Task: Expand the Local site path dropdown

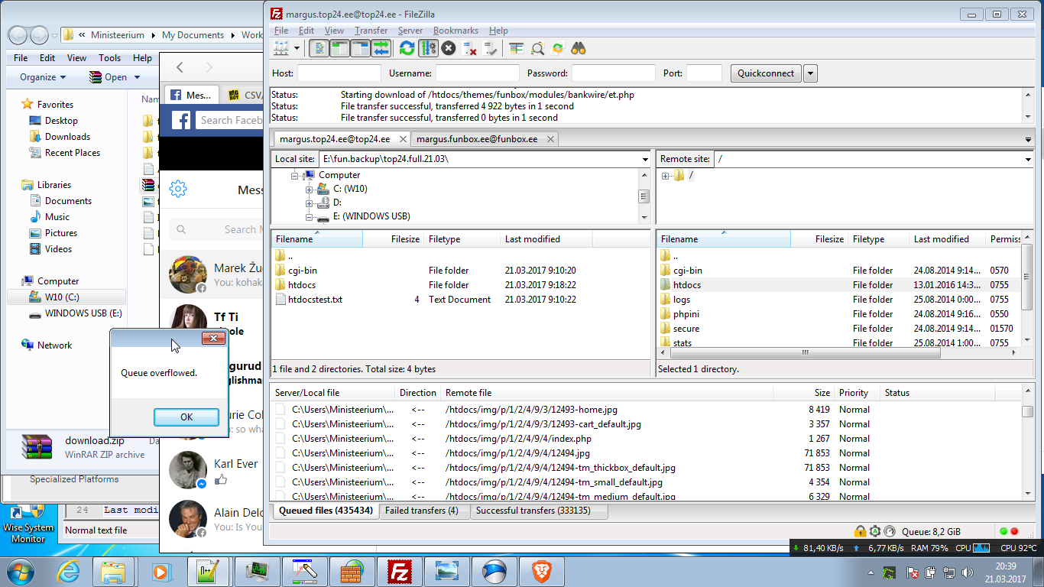Action: click(646, 159)
